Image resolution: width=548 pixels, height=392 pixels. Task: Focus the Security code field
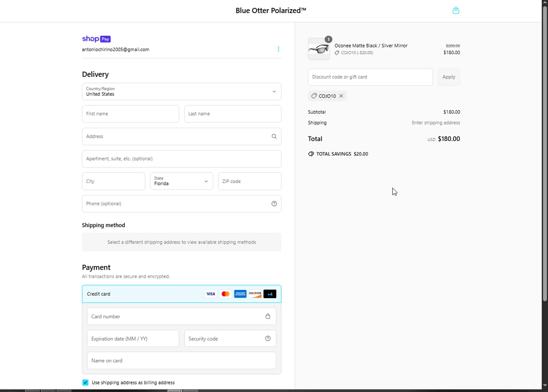pos(230,338)
